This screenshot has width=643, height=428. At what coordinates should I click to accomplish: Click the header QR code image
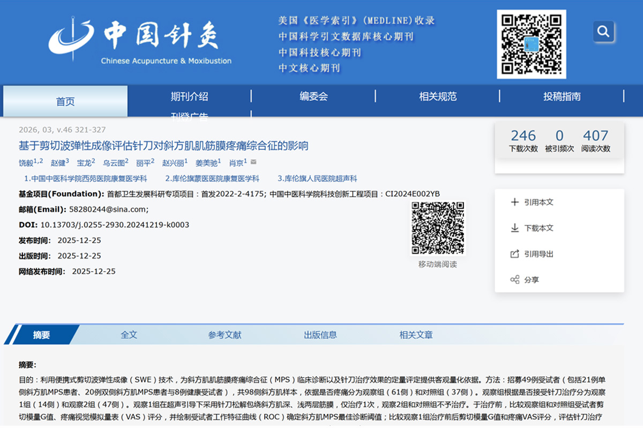531,44
